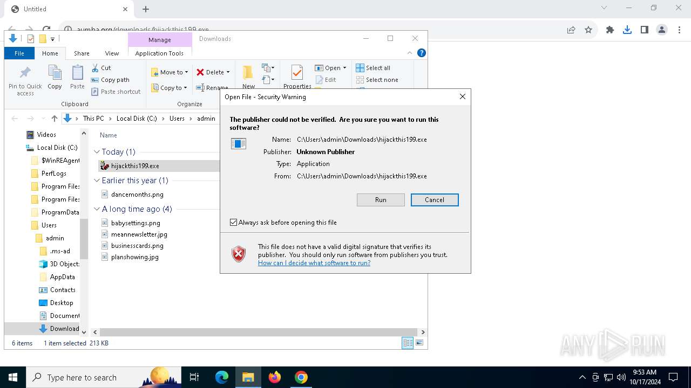The height and width of the screenshot is (388, 691).
Task: Click This PC in address bar
Action: click(93, 119)
